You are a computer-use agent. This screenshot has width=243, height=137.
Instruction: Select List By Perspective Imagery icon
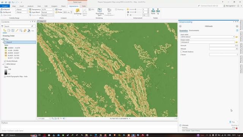29,30
